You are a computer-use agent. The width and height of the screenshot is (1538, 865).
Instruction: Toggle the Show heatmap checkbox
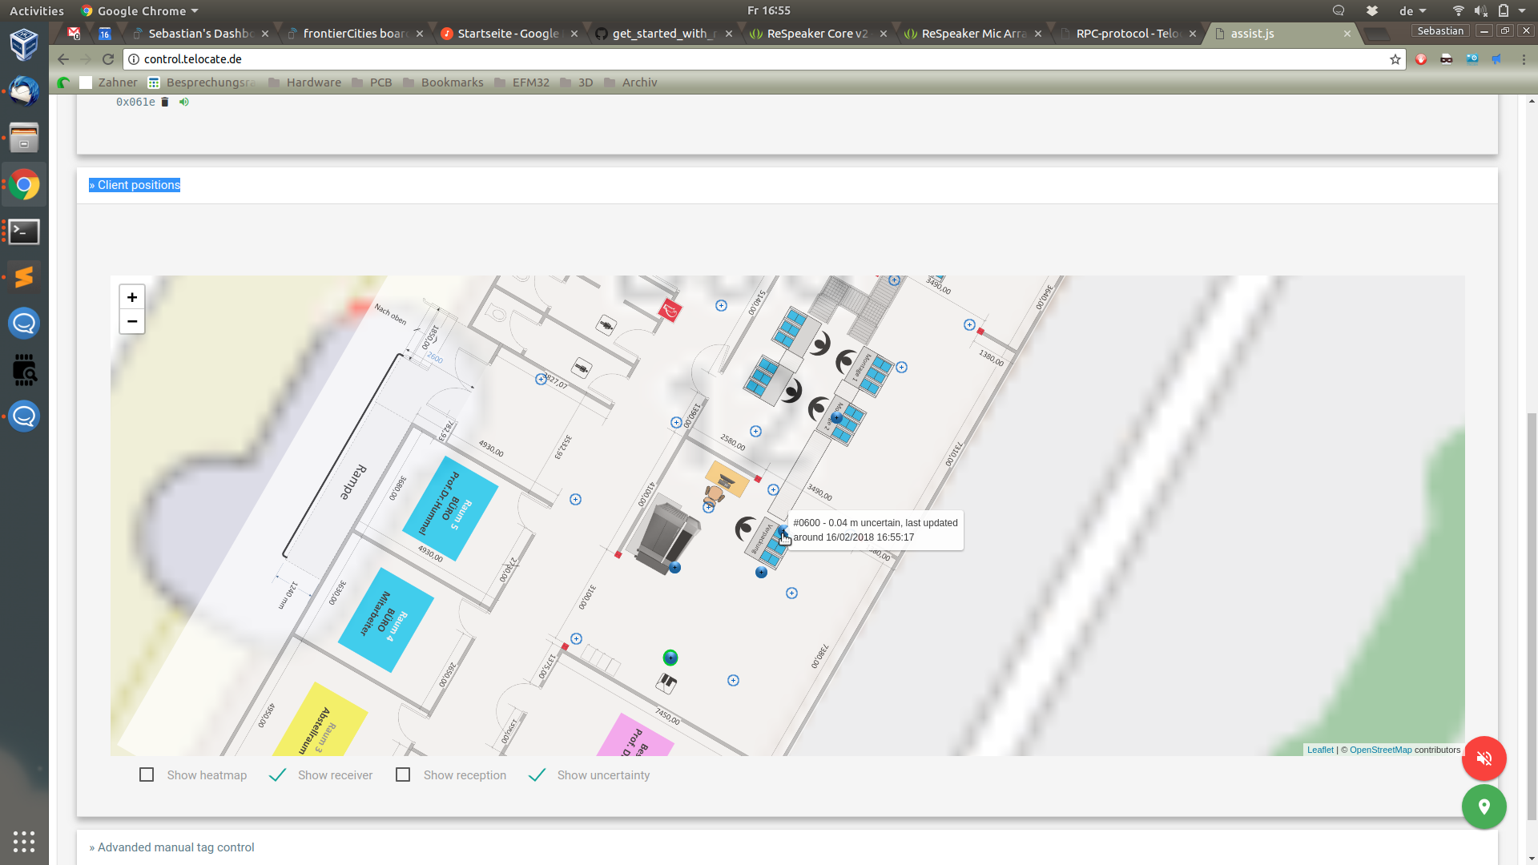click(x=147, y=774)
